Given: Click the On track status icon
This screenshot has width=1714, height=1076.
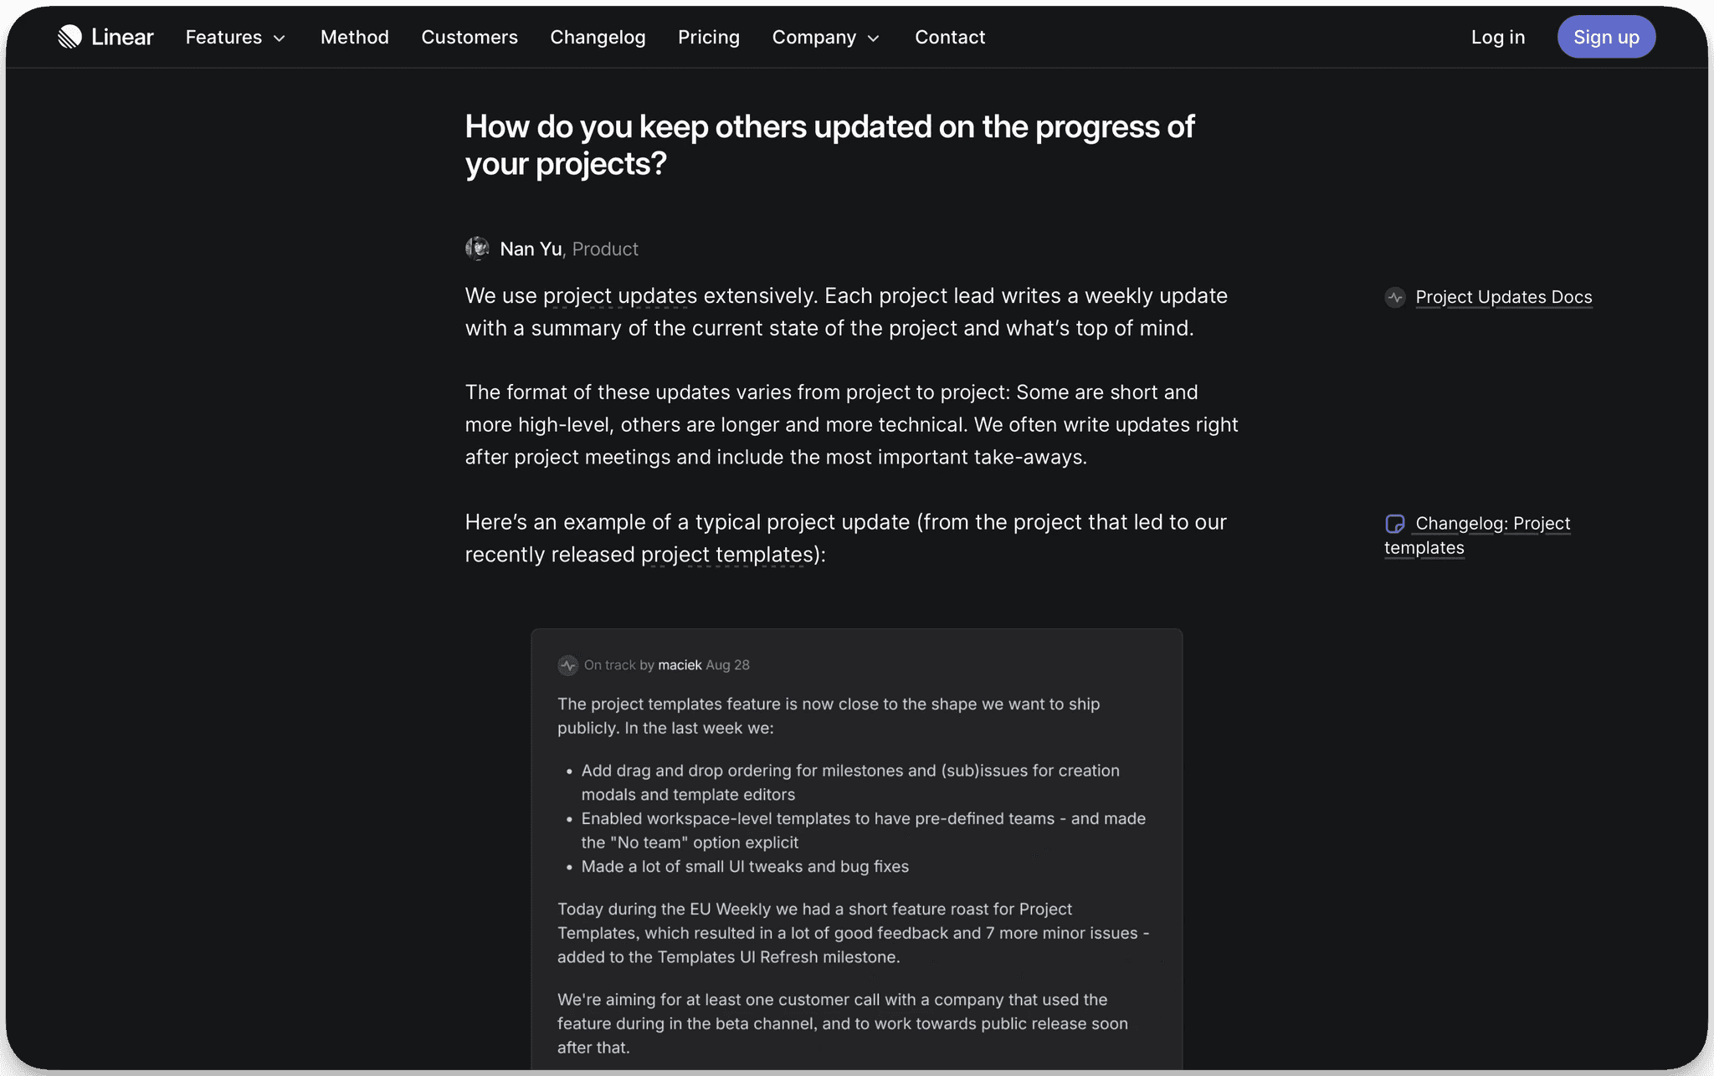Looking at the screenshot, I should 568,665.
